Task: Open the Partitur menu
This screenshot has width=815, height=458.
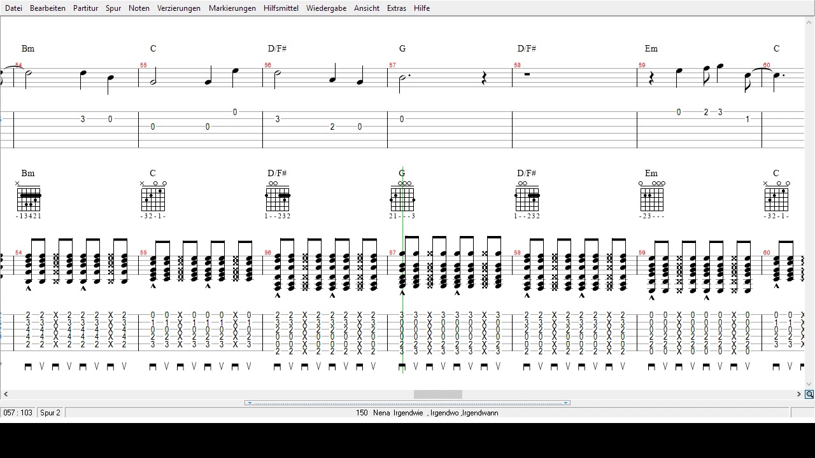Action: (x=85, y=8)
